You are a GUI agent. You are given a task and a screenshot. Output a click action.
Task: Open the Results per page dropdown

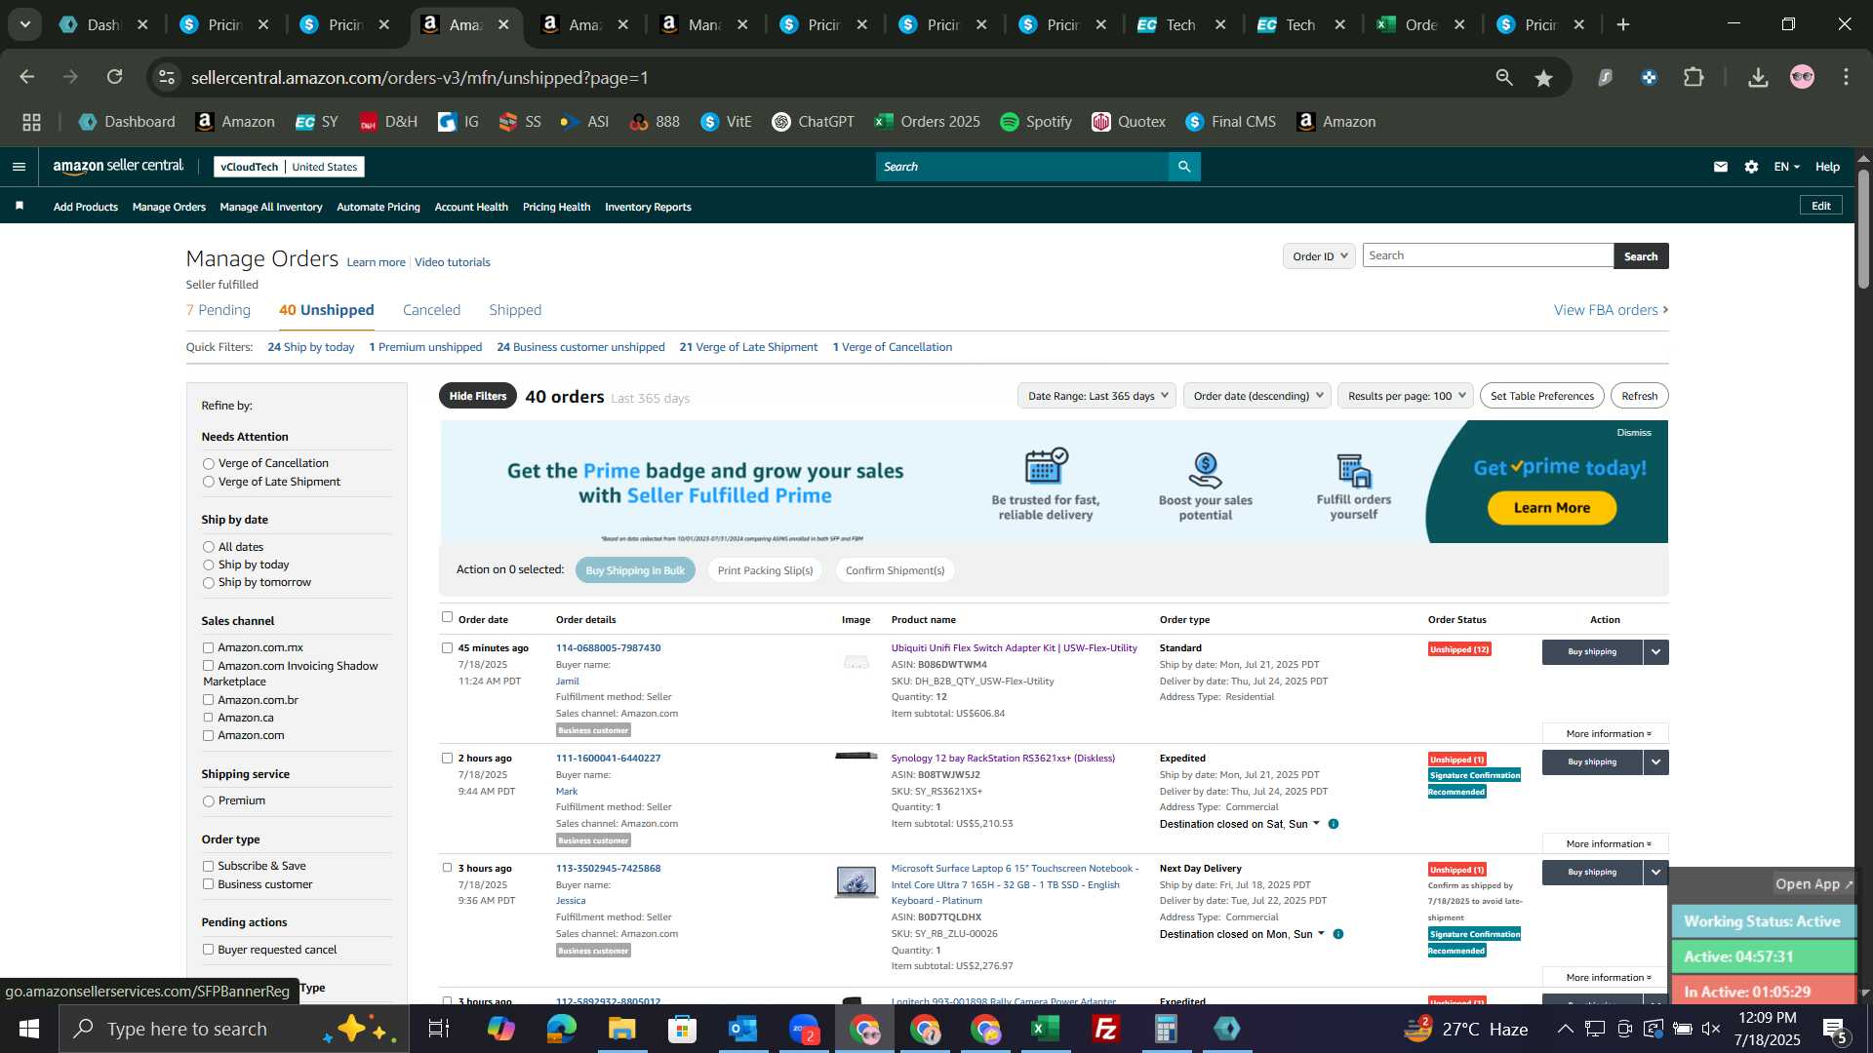(1406, 396)
